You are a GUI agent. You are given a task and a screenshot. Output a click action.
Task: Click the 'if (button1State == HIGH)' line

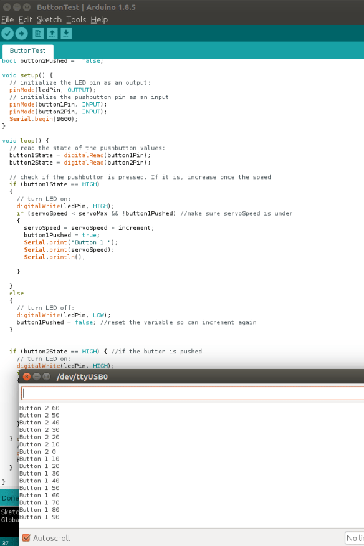tap(54, 184)
